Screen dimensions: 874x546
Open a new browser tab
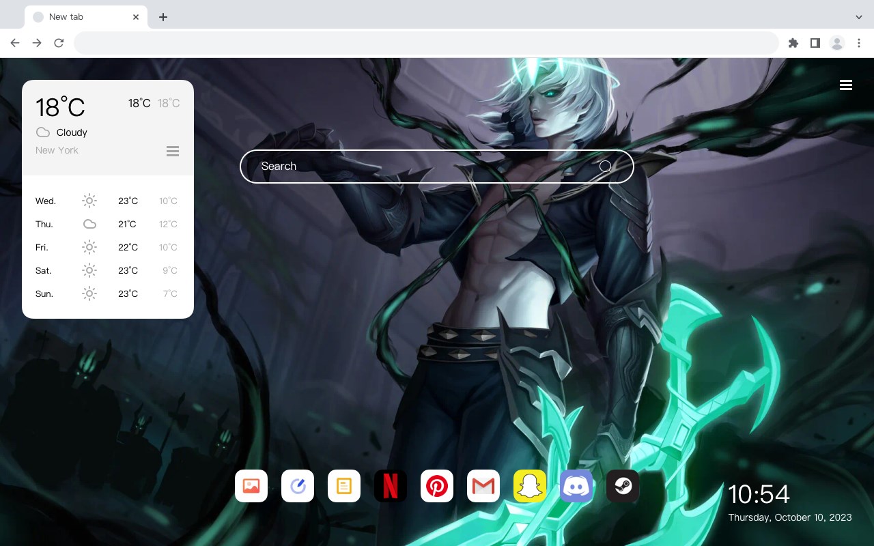tap(163, 17)
